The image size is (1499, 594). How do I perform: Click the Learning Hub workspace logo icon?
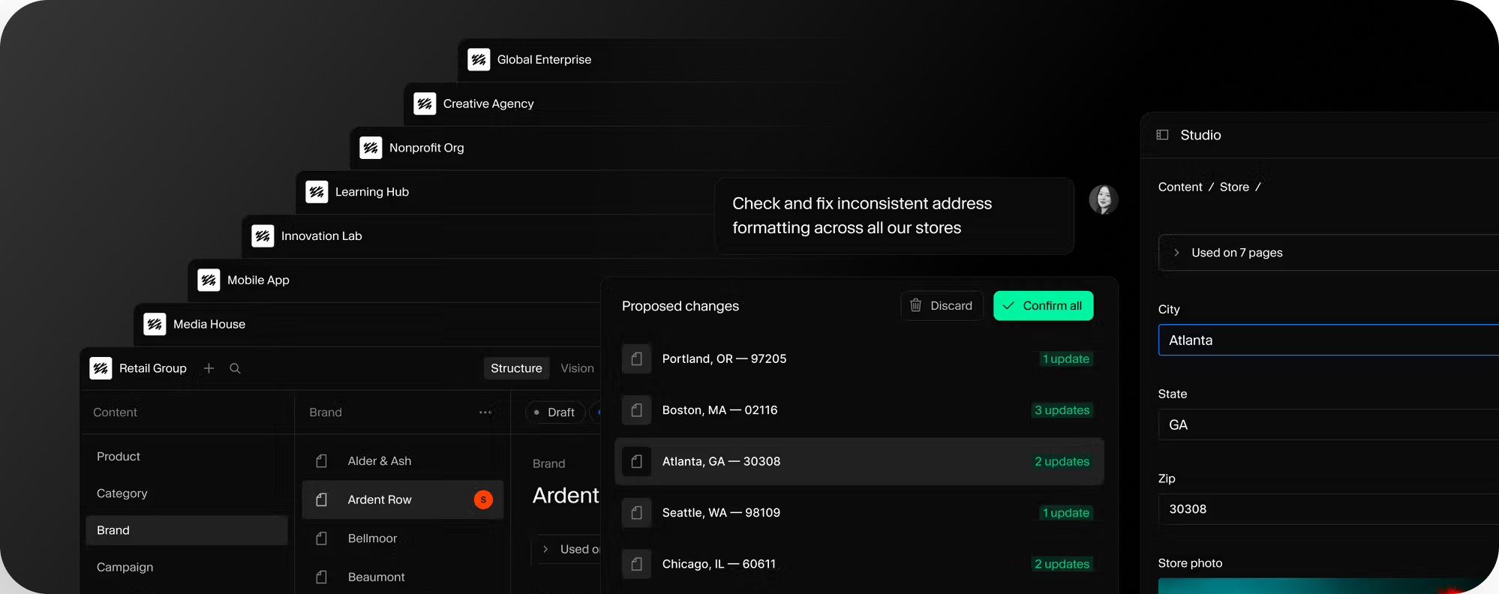[317, 192]
